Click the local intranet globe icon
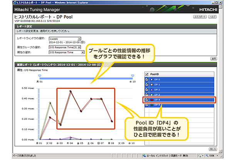239x161 pixels. tap(144, 156)
